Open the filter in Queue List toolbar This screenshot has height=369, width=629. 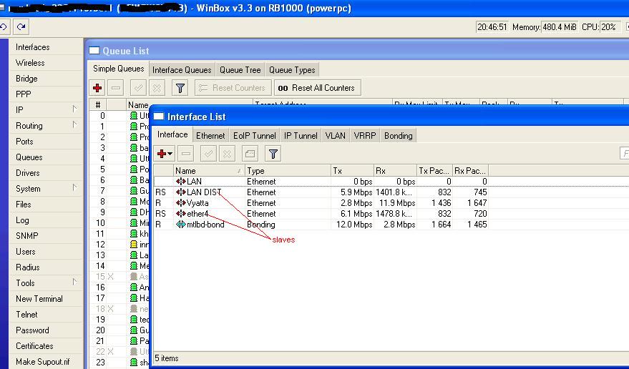180,88
